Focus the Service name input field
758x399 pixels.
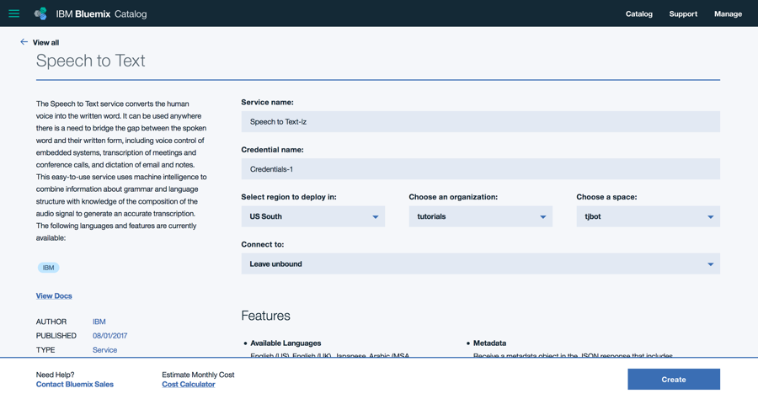point(481,122)
